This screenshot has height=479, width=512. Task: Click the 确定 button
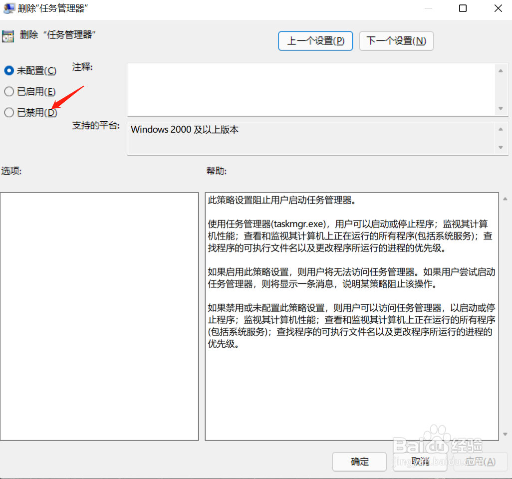tap(359, 462)
